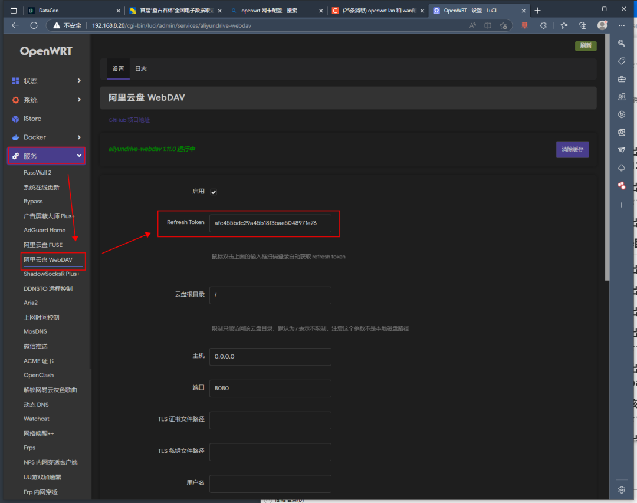
Task: Click the not-secure warning icon in address bar
Action: (57, 25)
